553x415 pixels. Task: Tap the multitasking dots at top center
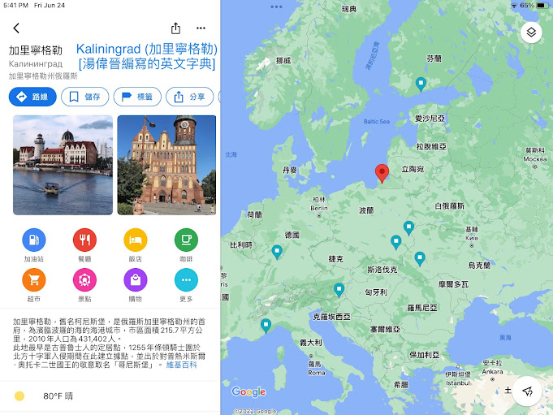[276, 6]
